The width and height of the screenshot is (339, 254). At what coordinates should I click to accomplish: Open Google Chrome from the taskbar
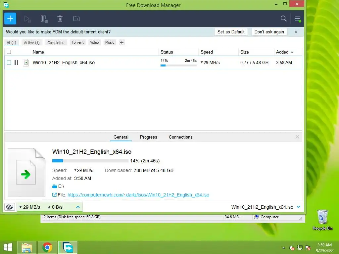(x=47, y=247)
